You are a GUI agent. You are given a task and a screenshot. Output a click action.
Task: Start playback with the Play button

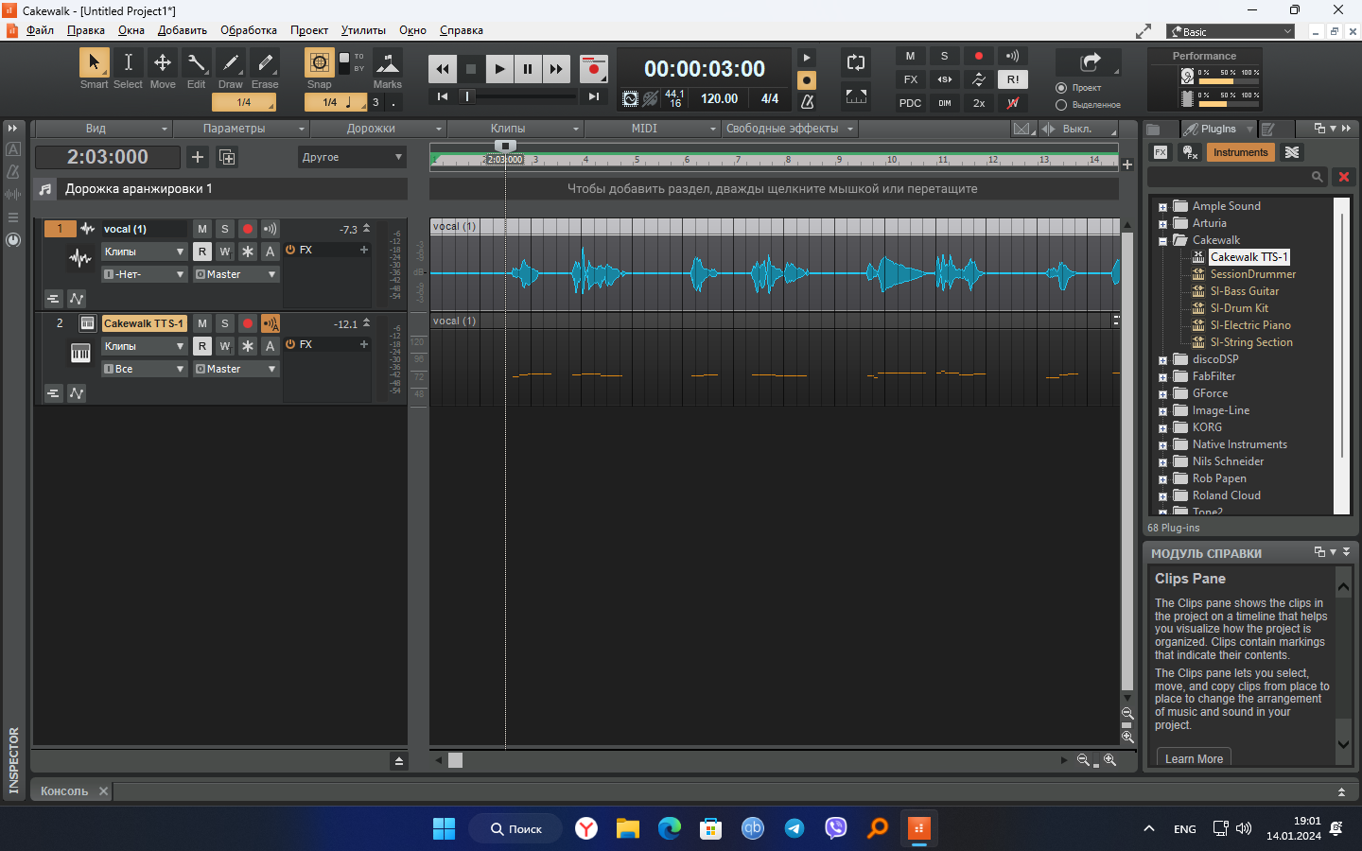coord(499,69)
